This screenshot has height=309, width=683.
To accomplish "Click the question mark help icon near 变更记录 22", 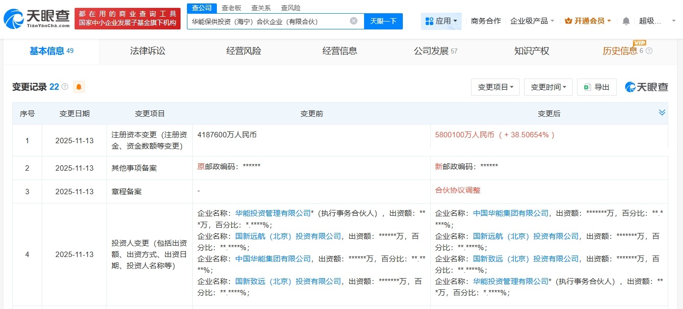I will click(64, 86).
